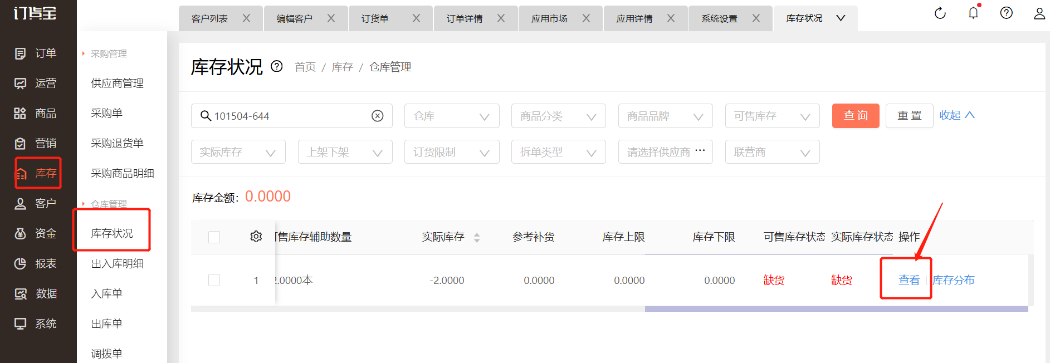This screenshot has height=363, width=1050.
Task: Collapse the filters with 收起
Action: click(x=956, y=115)
